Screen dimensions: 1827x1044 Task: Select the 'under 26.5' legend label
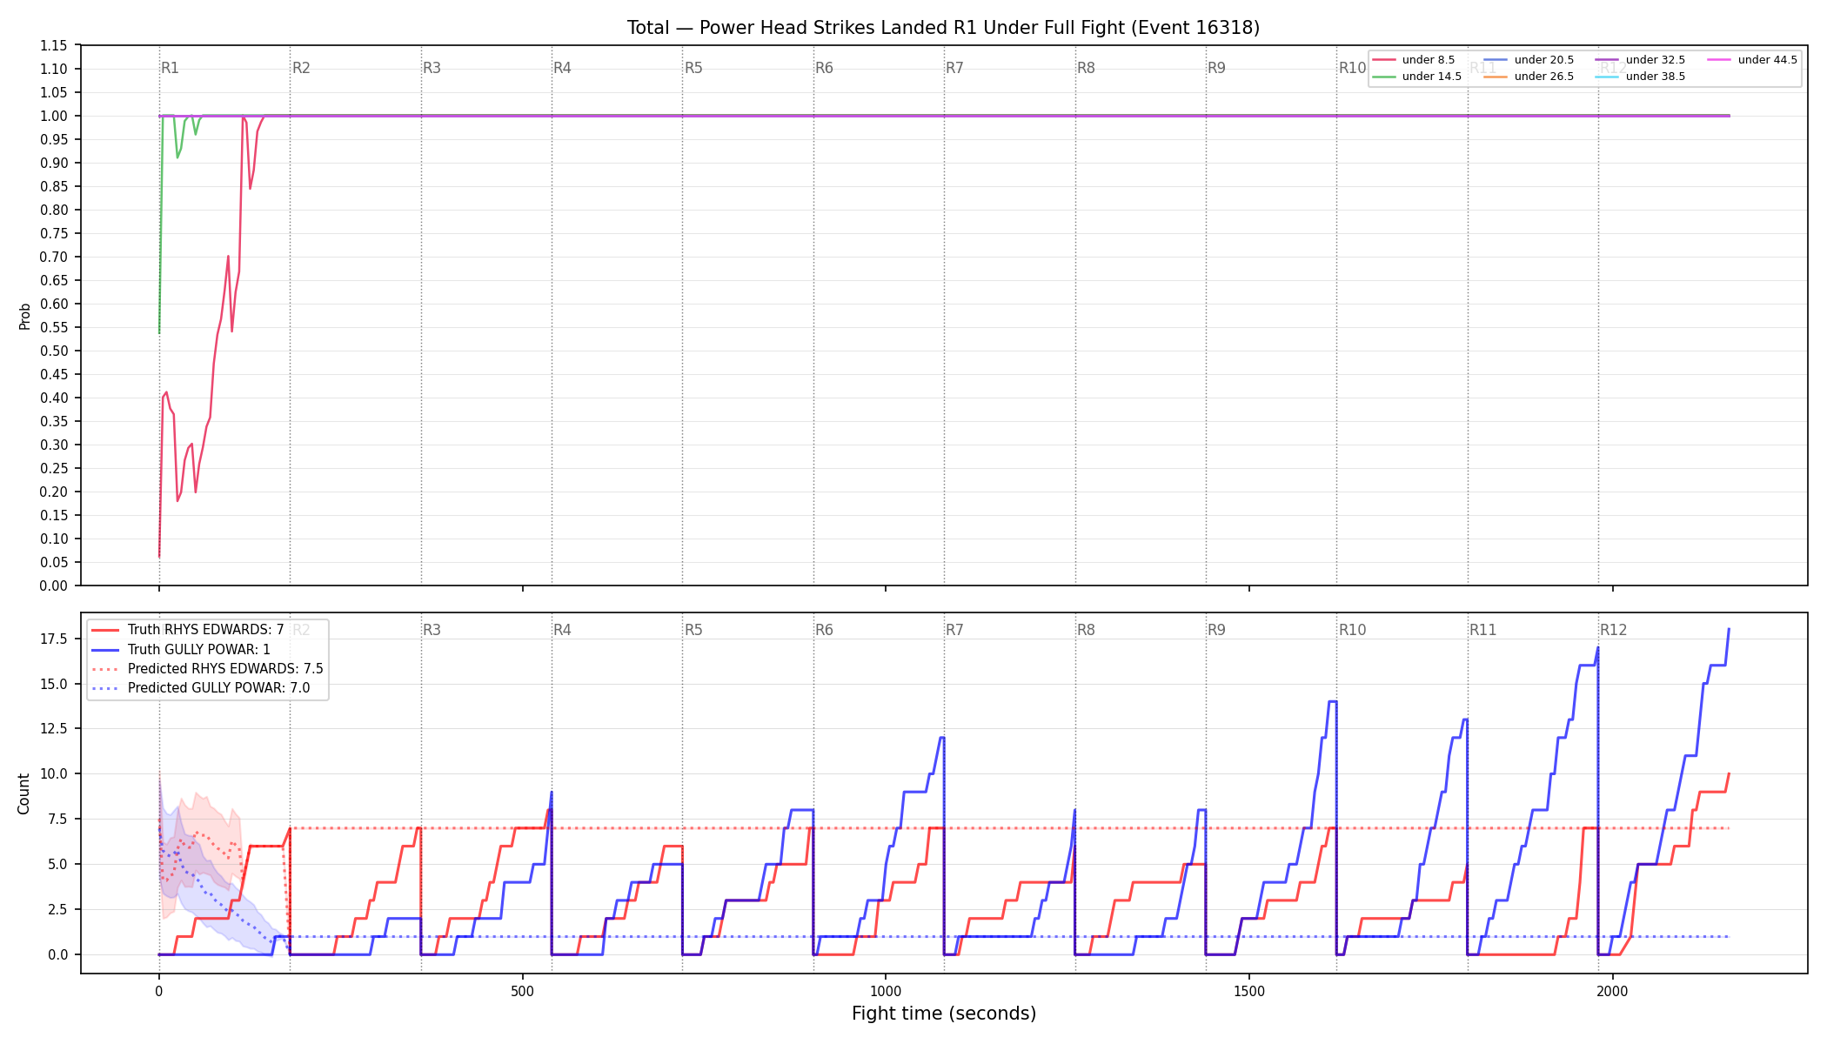1544,77
